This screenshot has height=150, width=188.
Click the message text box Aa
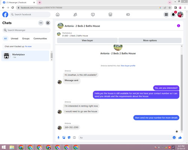click(x=125, y=138)
